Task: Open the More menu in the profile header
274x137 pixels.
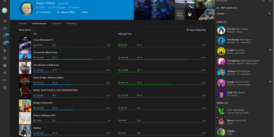Action: pos(85,12)
